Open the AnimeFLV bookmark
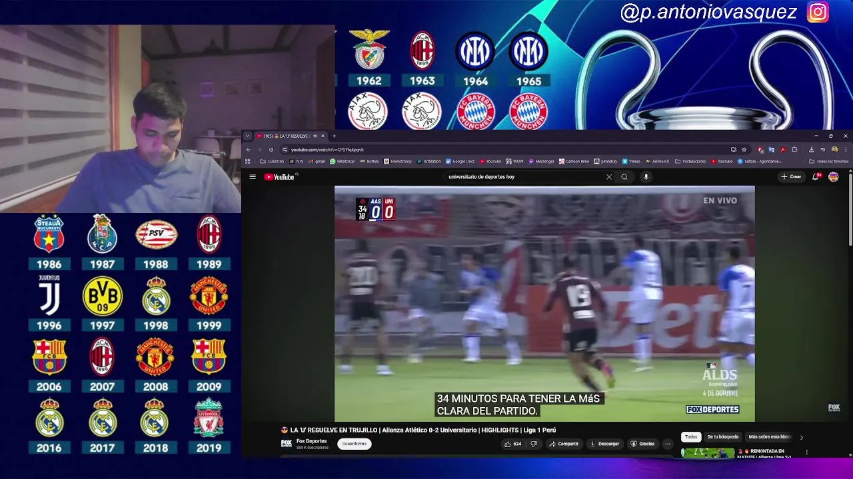Image resolution: width=853 pixels, height=479 pixels. 657,161
